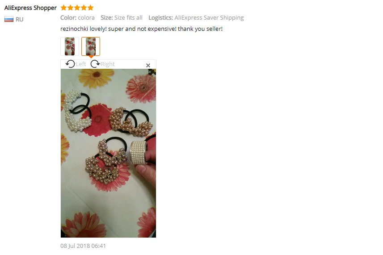Screen dimensions: 383x255
Task: Click the "Right" rotate text label
Action: click(x=108, y=64)
